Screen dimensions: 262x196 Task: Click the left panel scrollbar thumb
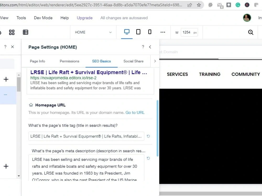[19, 84]
